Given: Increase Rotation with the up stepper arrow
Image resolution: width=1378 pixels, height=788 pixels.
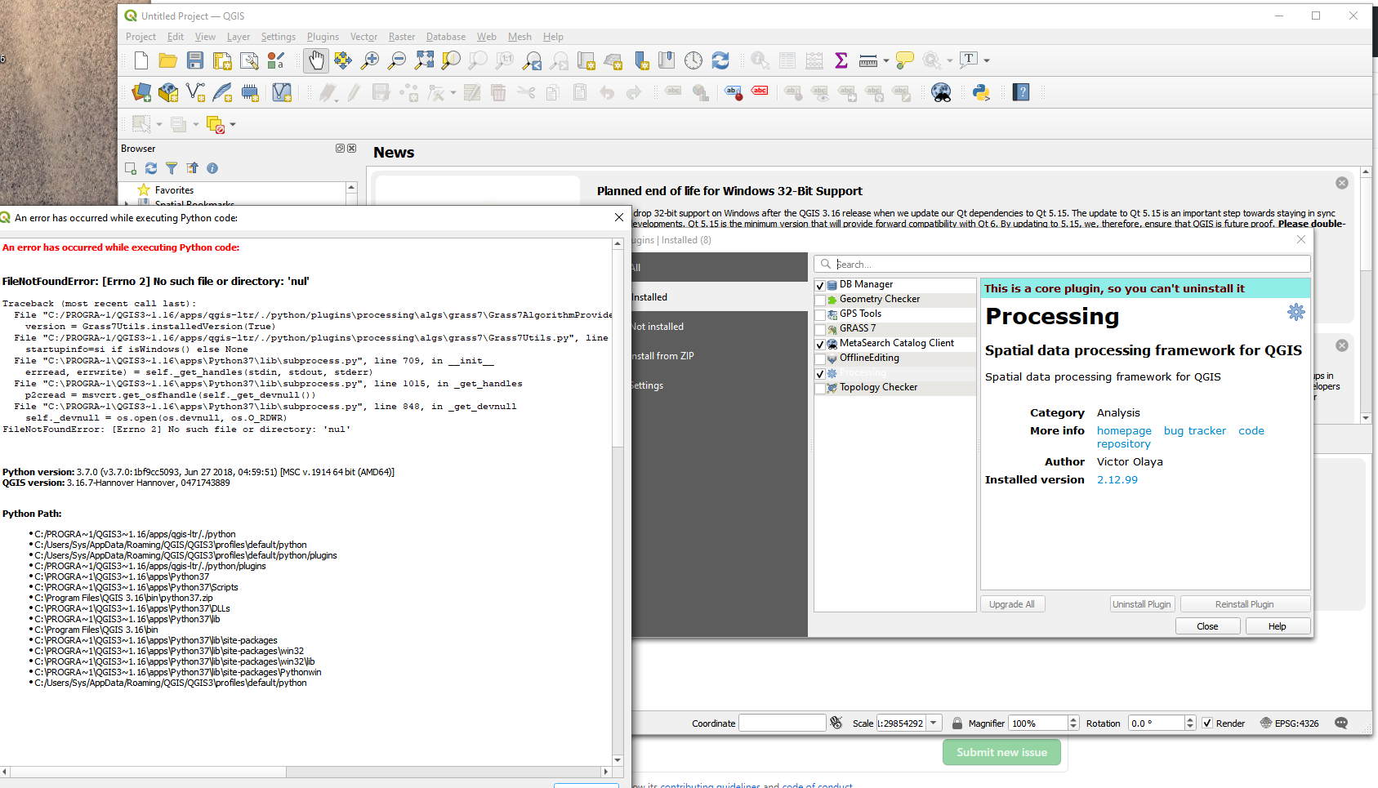Looking at the screenshot, I should 1190,719.
